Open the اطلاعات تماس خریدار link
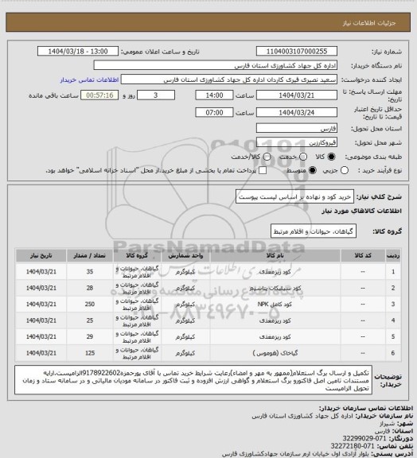 click(x=89, y=80)
